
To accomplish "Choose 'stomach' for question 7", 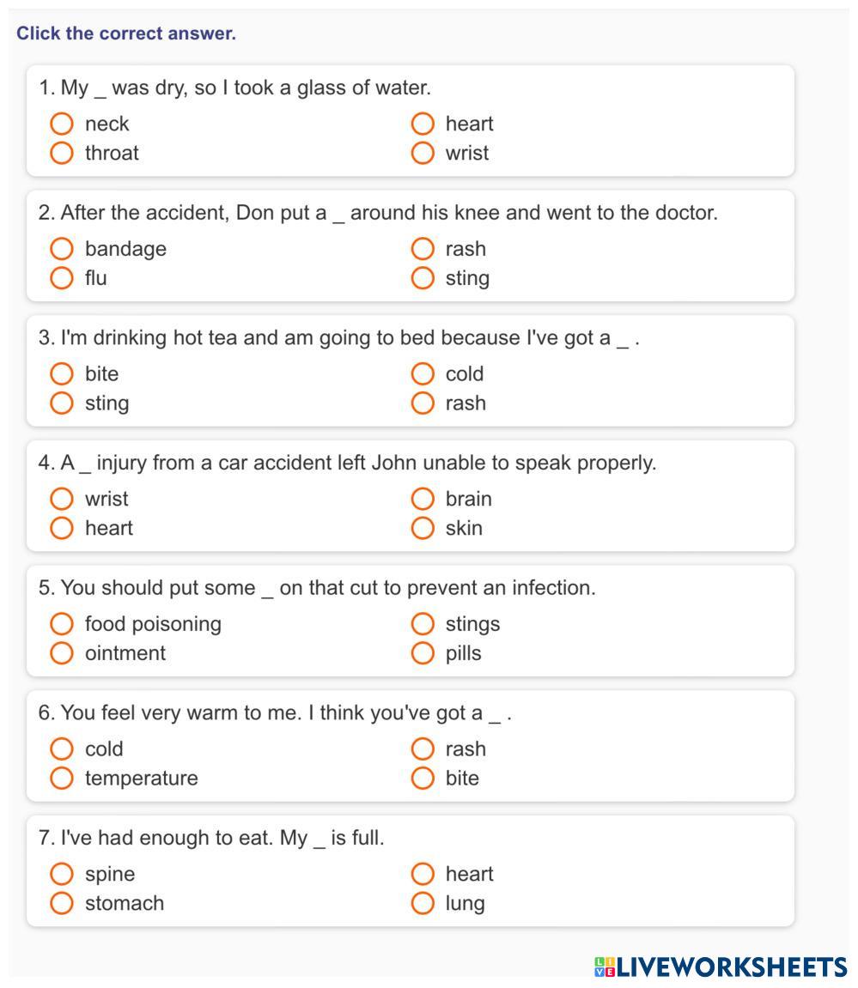I will [x=62, y=903].
